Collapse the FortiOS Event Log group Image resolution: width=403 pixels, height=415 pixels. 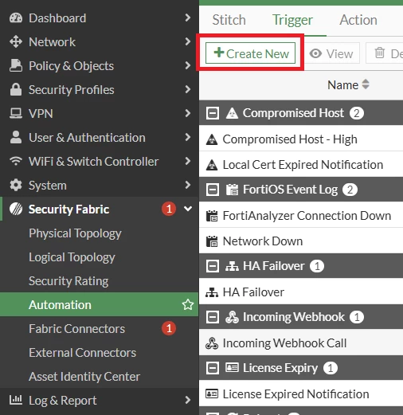(x=213, y=190)
